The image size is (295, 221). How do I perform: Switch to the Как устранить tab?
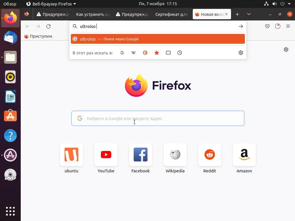click(92, 14)
